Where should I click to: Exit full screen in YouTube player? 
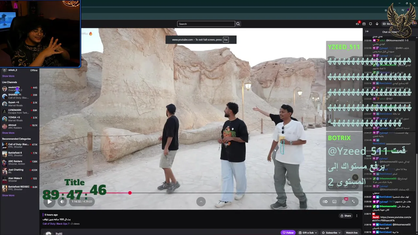353,202
